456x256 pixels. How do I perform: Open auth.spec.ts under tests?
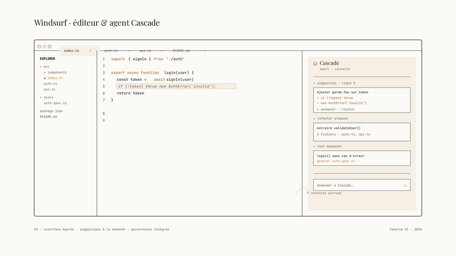pos(55,103)
